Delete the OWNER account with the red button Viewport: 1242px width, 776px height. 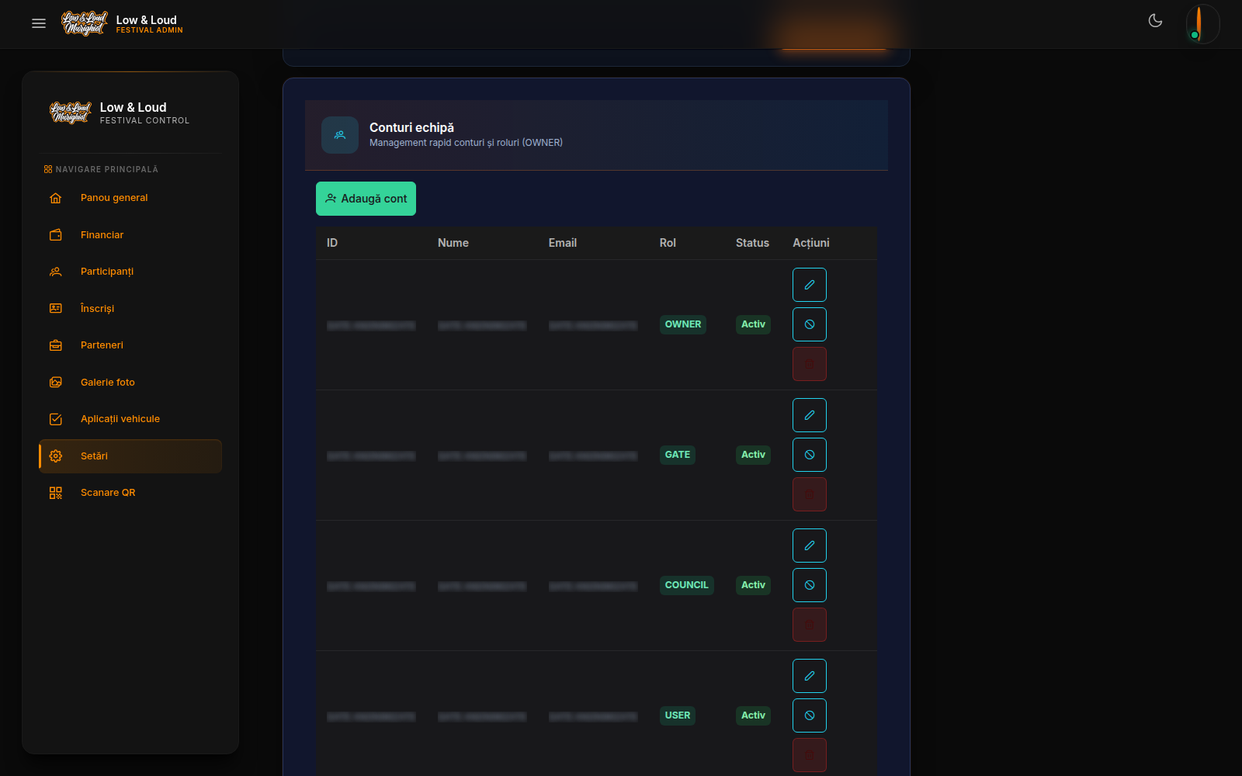tap(810, 364)
